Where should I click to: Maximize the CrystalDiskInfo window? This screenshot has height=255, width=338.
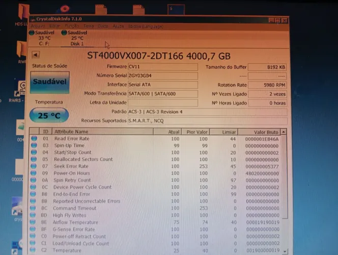tap(277, 20)
